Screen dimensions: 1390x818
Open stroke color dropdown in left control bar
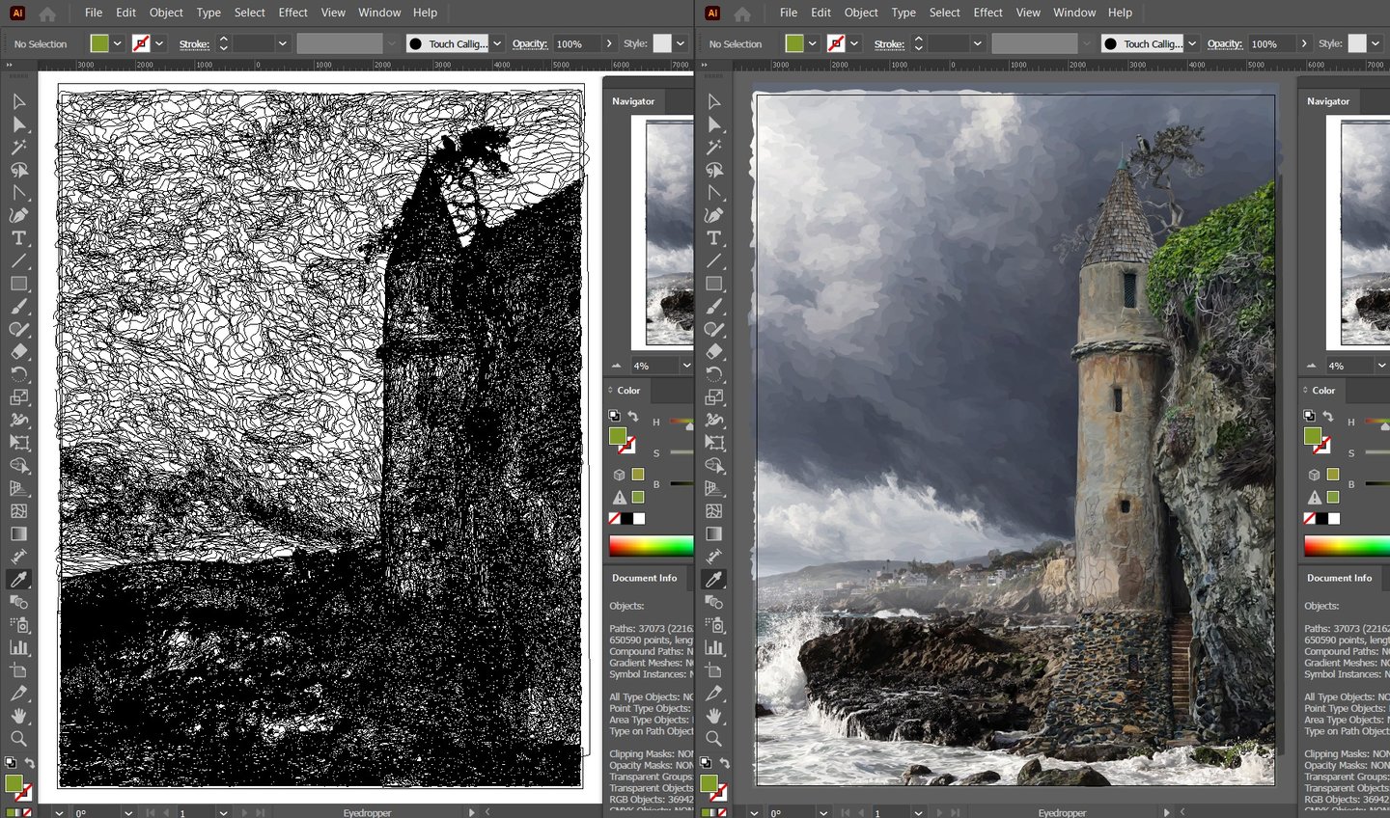[159, 43]
